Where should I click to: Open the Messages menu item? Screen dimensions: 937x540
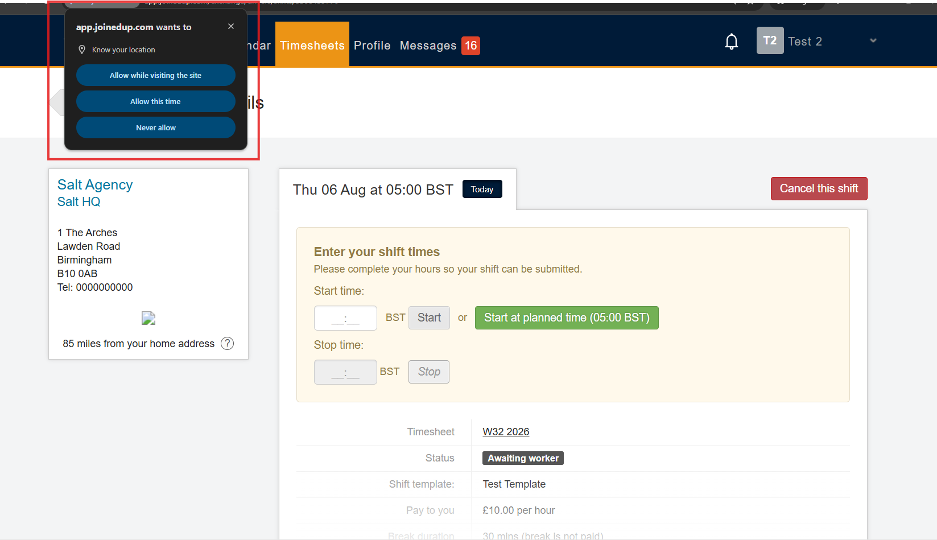[x=428, y=46]
